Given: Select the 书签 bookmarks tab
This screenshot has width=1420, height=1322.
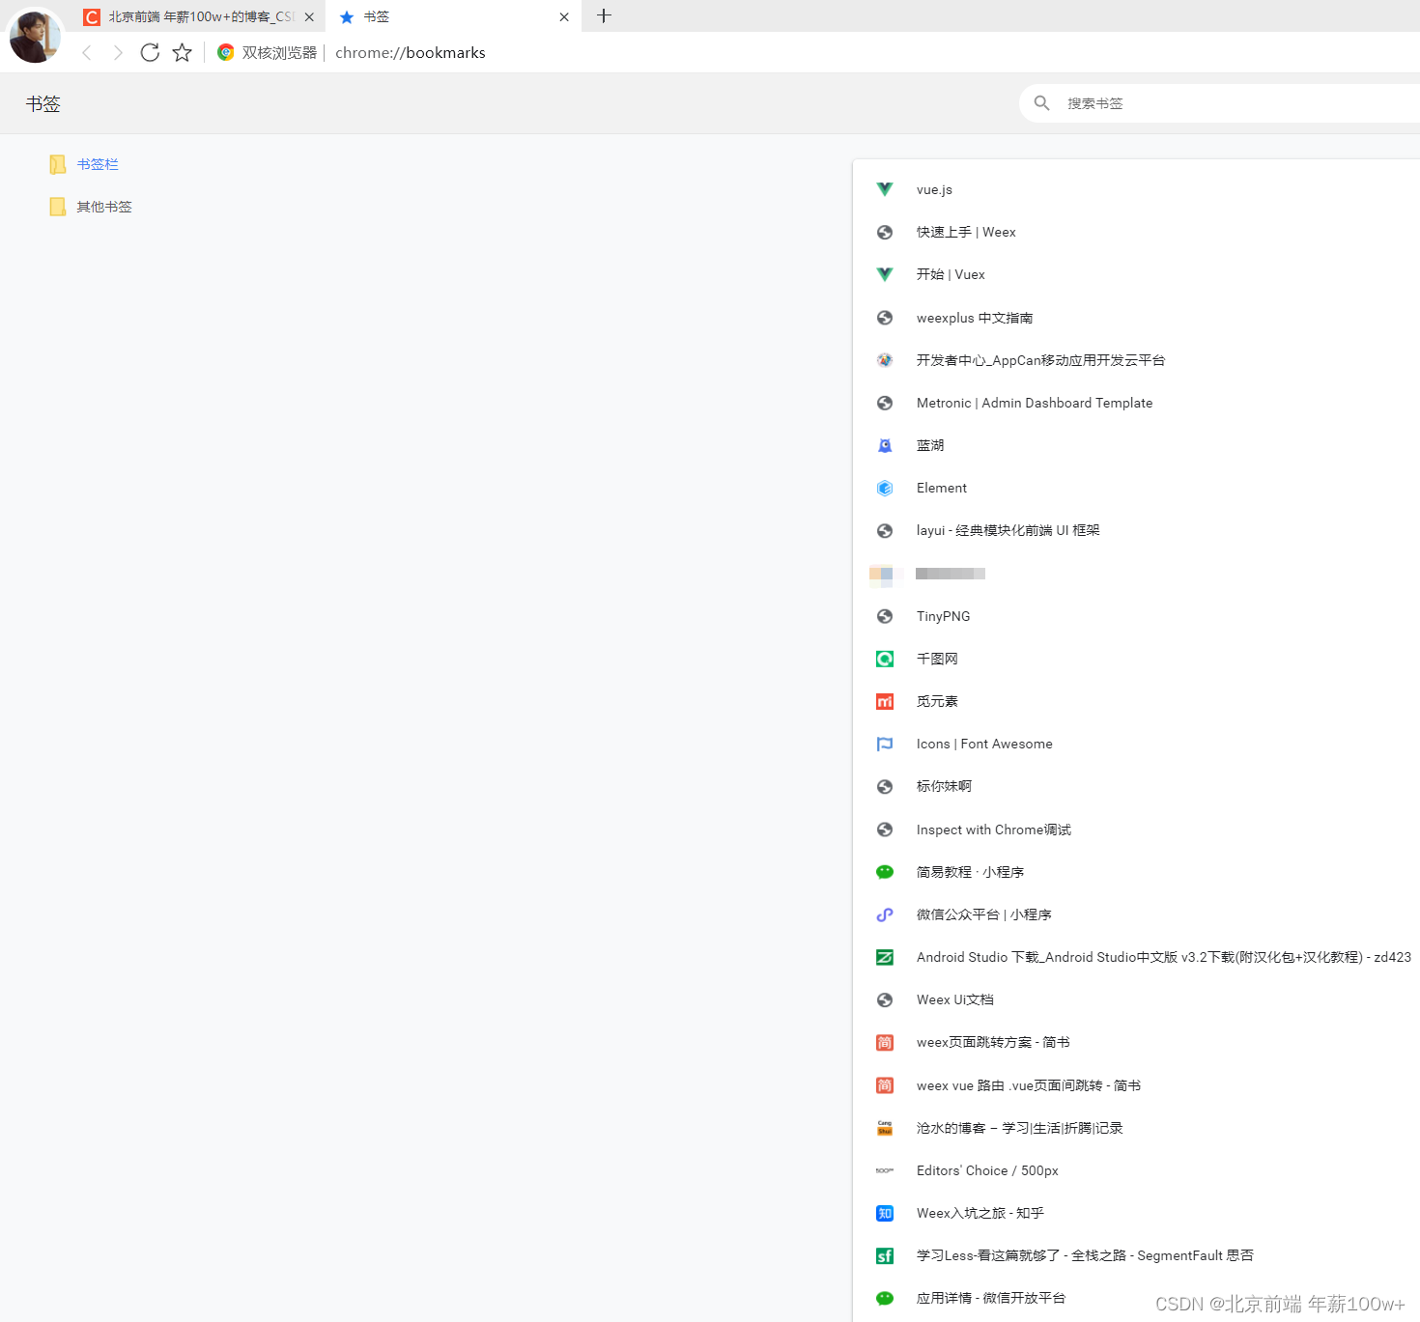Looking at the screenshot, I should pos(454,16).
